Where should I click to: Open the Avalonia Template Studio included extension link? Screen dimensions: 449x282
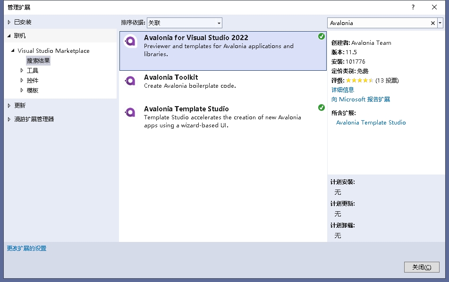(371, 123)
